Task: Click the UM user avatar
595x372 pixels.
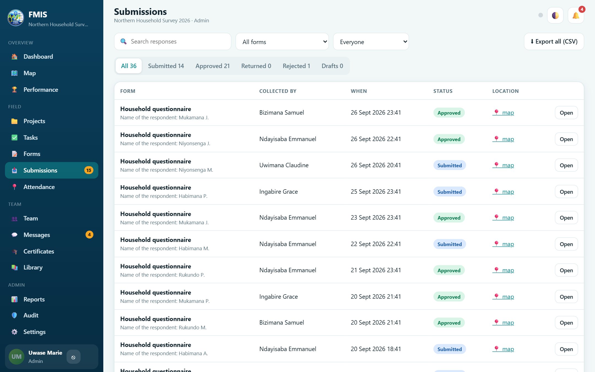Action: pos(17,357)
